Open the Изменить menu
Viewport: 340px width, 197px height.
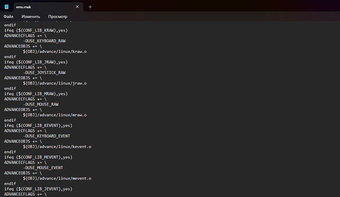tap(31, 16)
